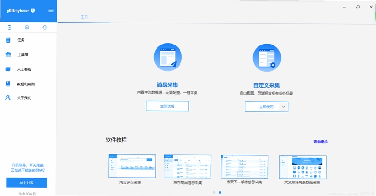Expand the dropdown arrow beside 自定义采集 立即使用
This screenshot has height=196, width=376.
click(284, 107)
